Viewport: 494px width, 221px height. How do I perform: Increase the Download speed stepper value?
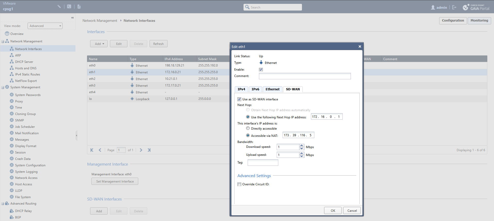[x=301, y=146]
